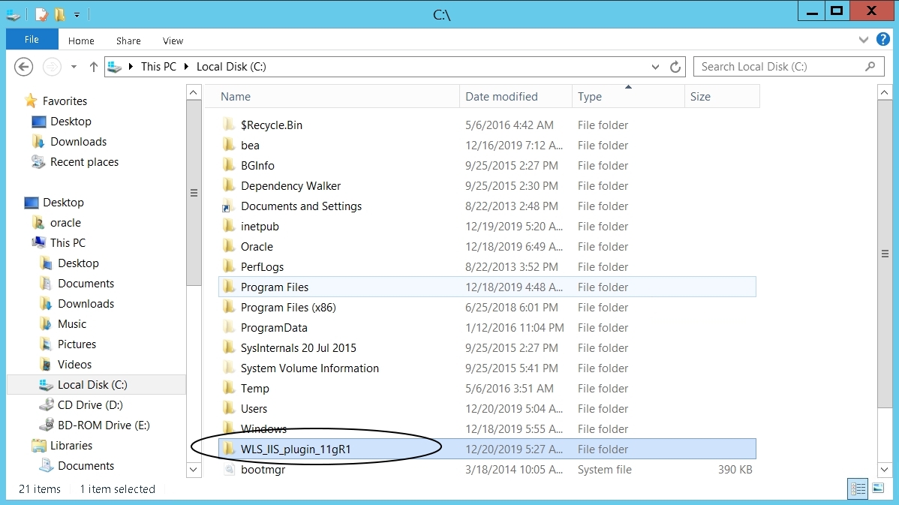
Task: Sort by the Size column header
Action: (x=722, y=96)
